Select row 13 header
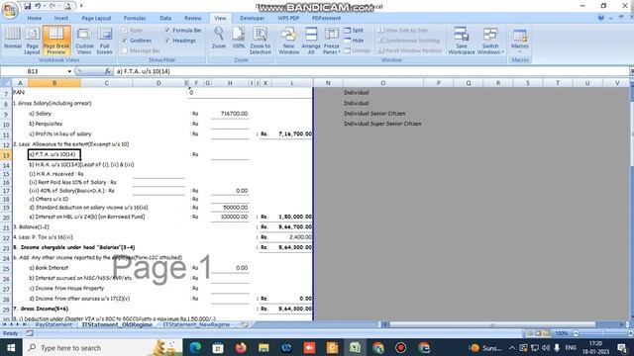Image resolution: width=634 pixels, height=356 pixels. (6, 154)
